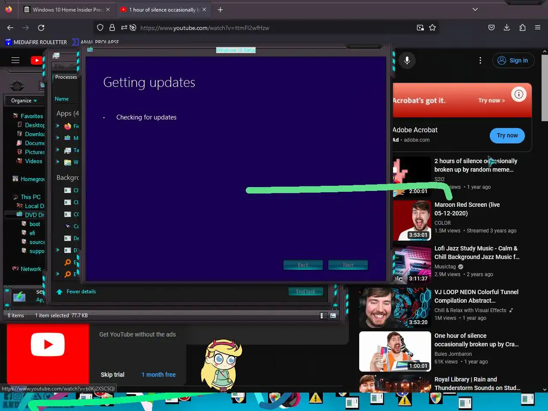Image resolution: width=548 pixels, height=411 pixels.
Task: Click End task button
Action: tap(306, 292)
